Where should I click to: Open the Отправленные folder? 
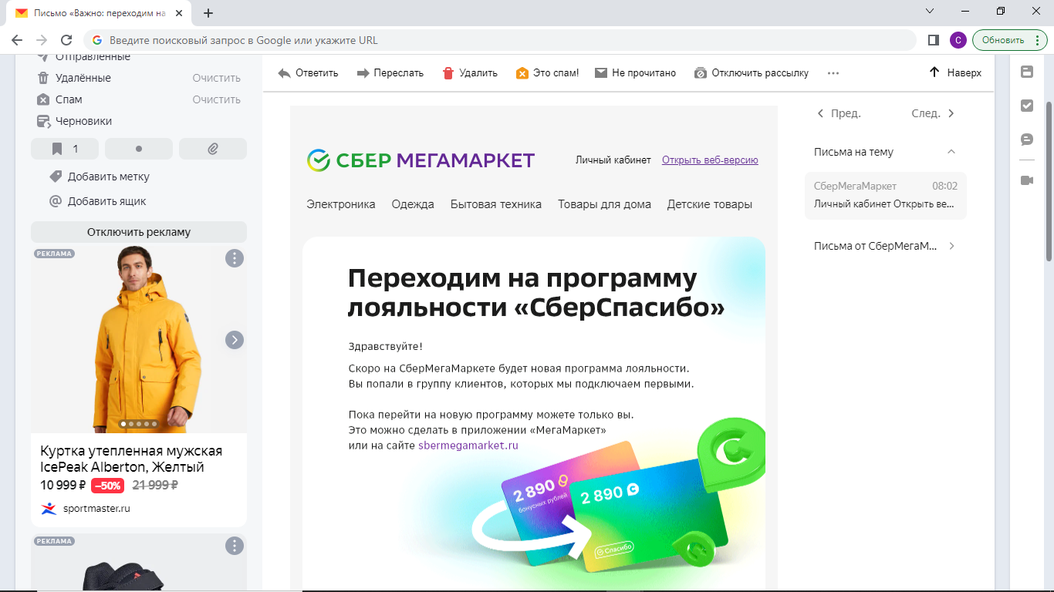click(x=93, y=58)
